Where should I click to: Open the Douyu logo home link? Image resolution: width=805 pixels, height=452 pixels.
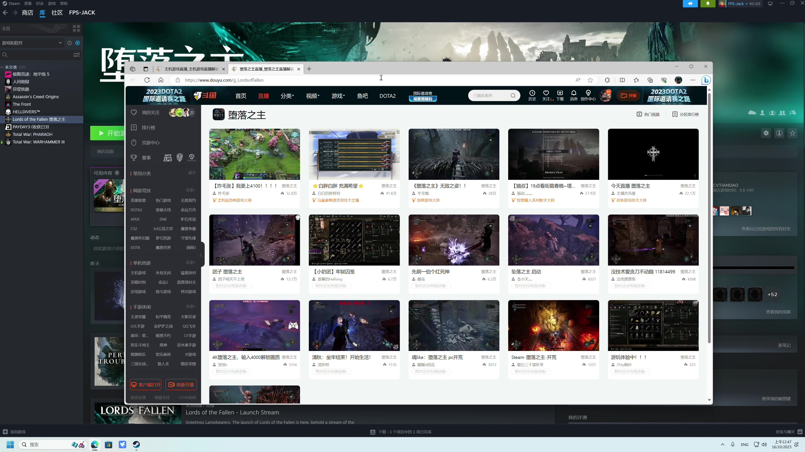click(205, 95)
